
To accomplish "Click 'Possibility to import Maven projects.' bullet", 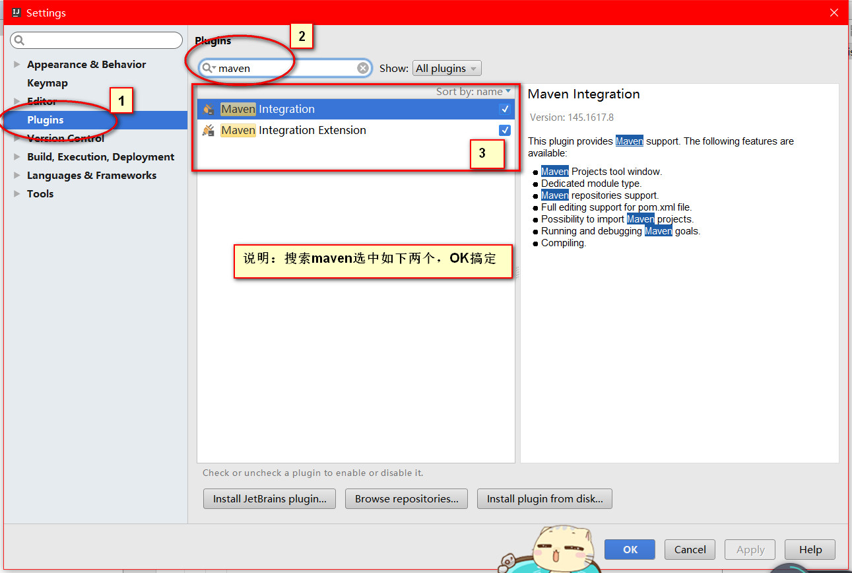I will [618, 219].
